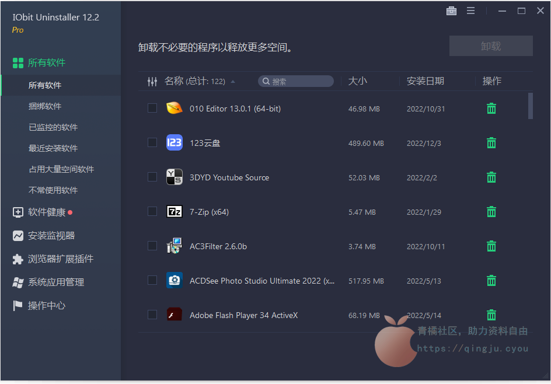551x384 pixels.
Task: Expand the 软件健康 sidebar section
Action: tap(47, 212)
